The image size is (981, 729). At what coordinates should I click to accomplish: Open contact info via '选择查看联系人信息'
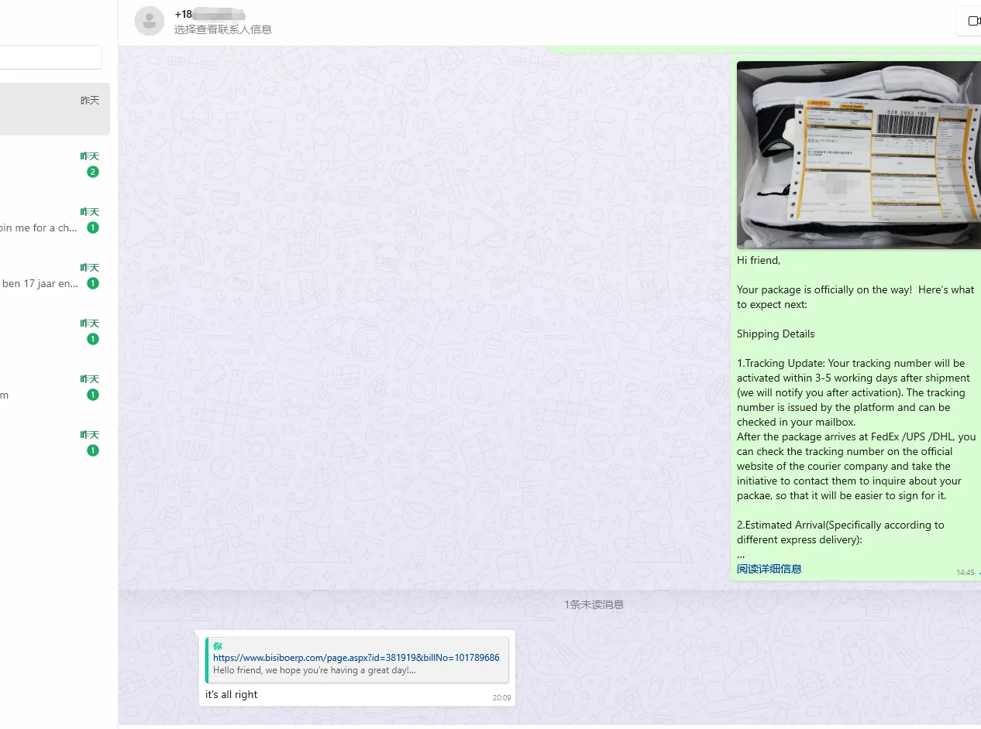(223, 29)
